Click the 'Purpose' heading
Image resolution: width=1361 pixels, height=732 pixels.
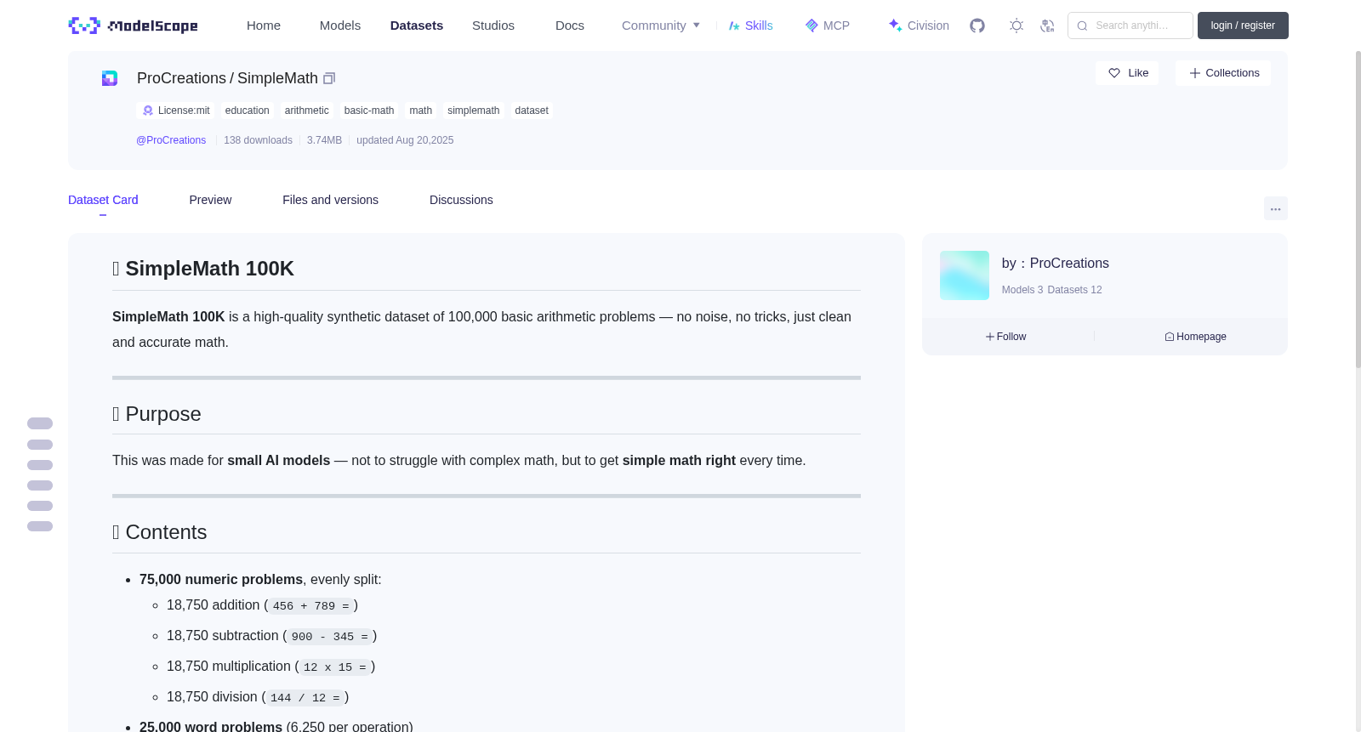point(157,414)
